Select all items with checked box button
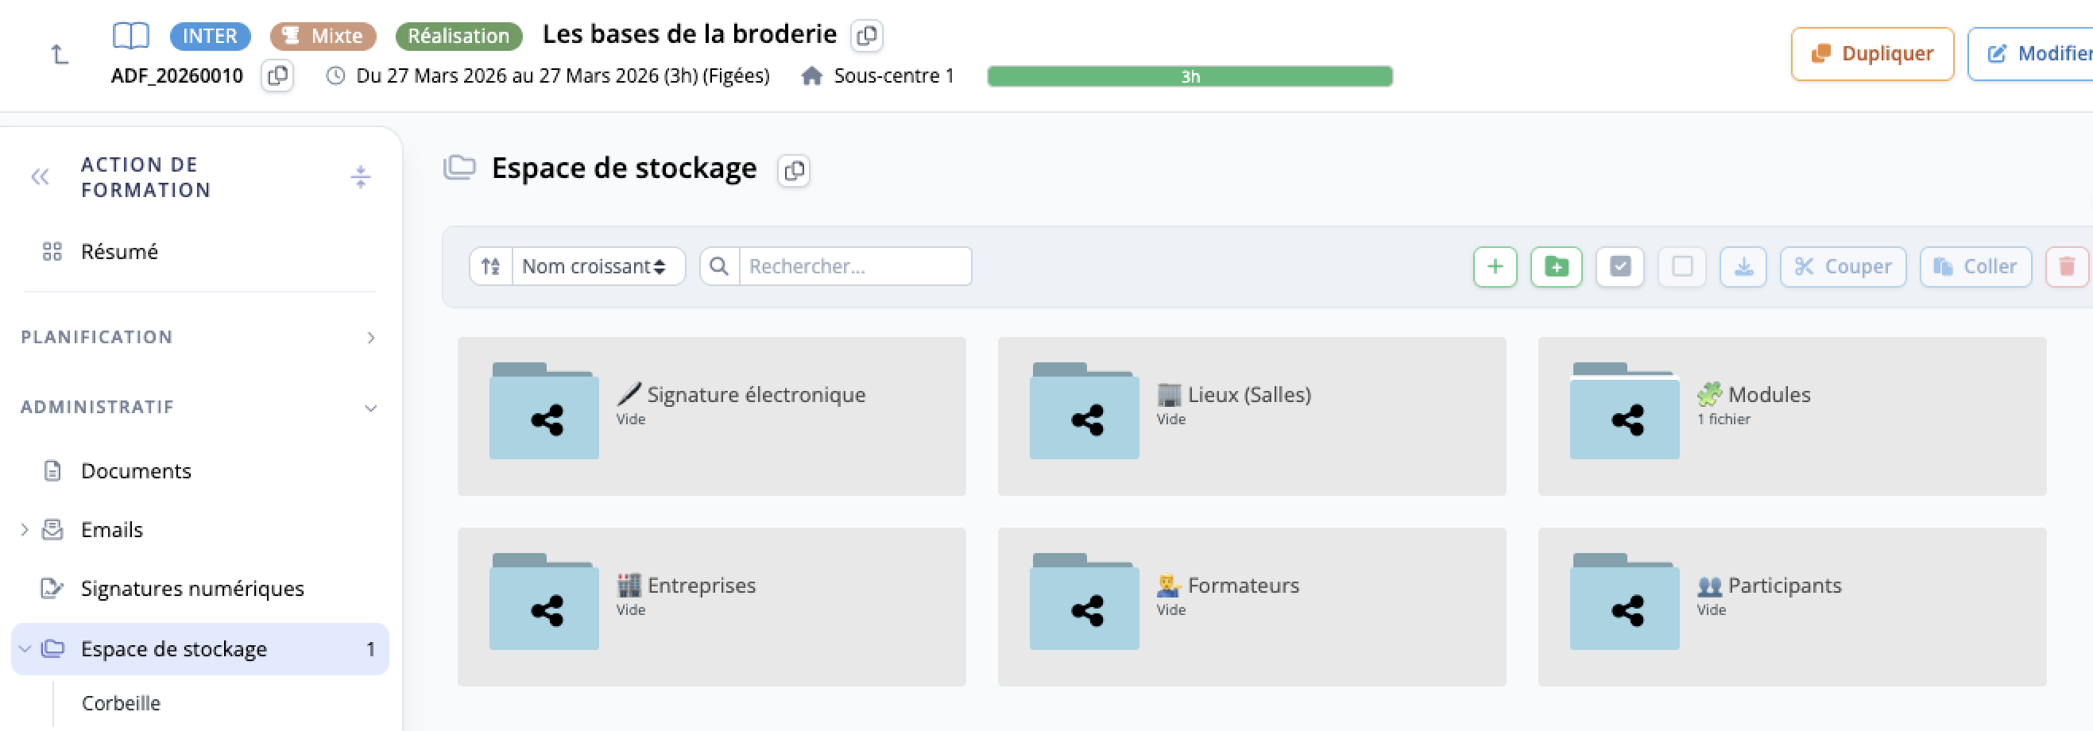2093x731 pixels. (1620, 266)
